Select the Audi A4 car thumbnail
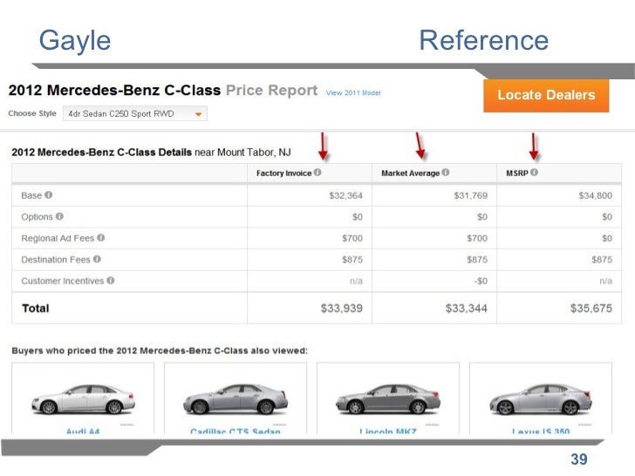The width and height of the screenshot is (635, 476). (83, 398)
